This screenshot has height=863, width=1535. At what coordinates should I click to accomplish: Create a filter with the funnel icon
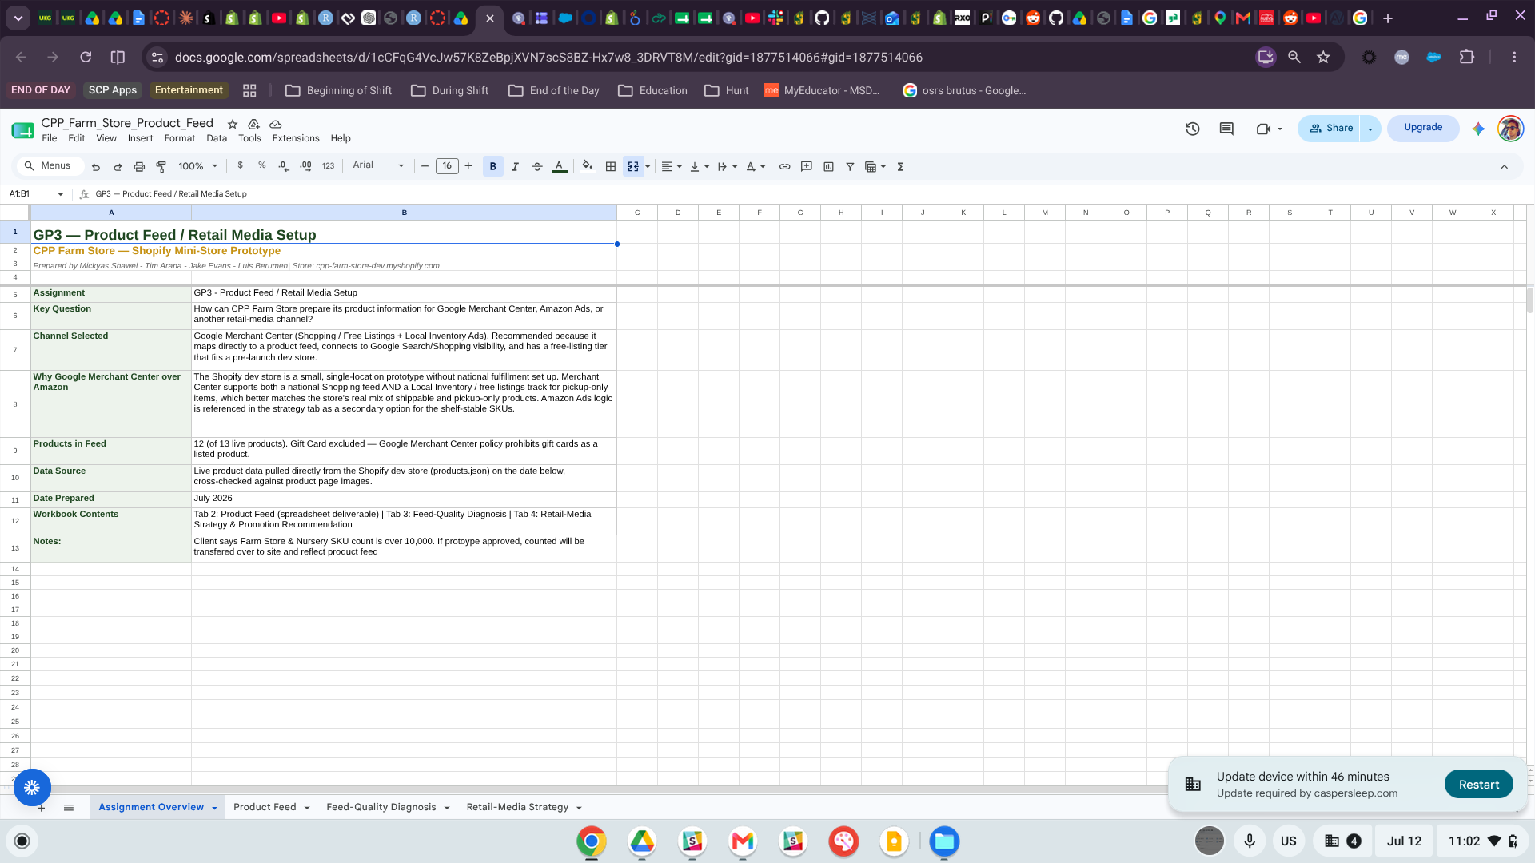click(x=851, y=166)
